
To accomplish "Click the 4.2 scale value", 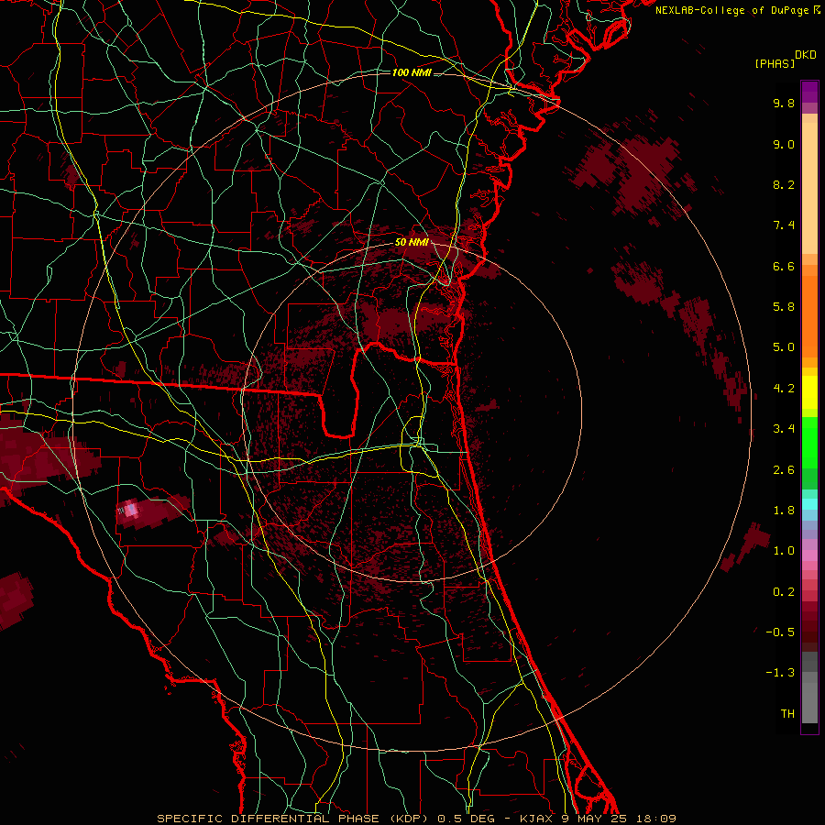I will (784, 389).
